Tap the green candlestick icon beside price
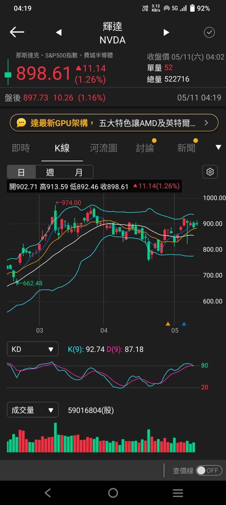226x505 pixels. [x=8, y=72]
